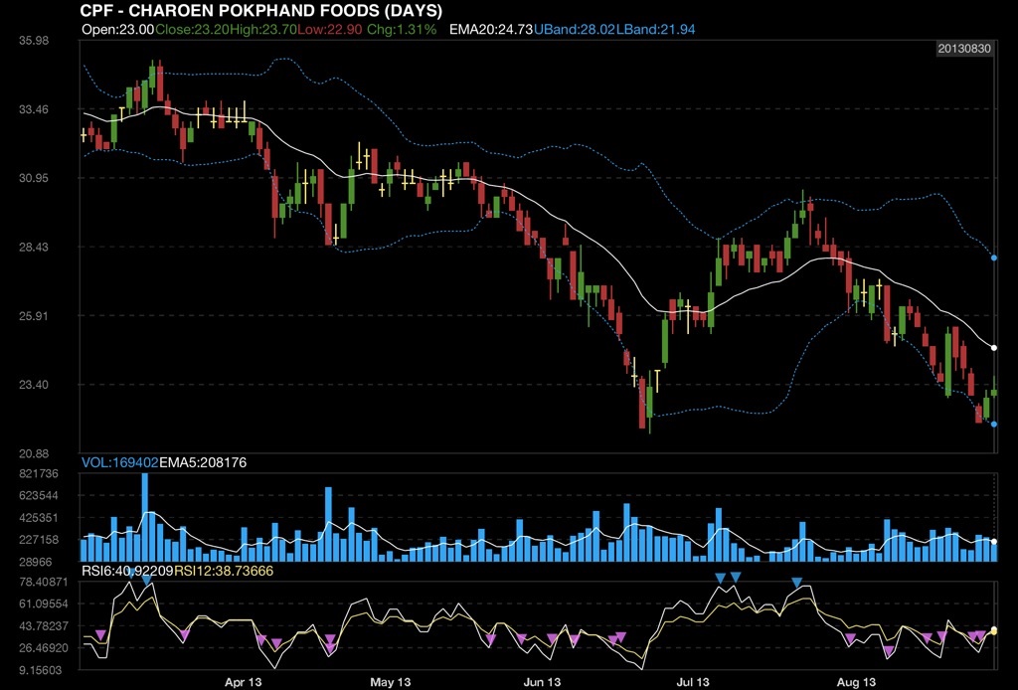Image resolution: width=1018 pixels, height=690 pixels.
Task: Click the Aug 13 date axis label
Action: pyautogui.click(x=856, y=682)
